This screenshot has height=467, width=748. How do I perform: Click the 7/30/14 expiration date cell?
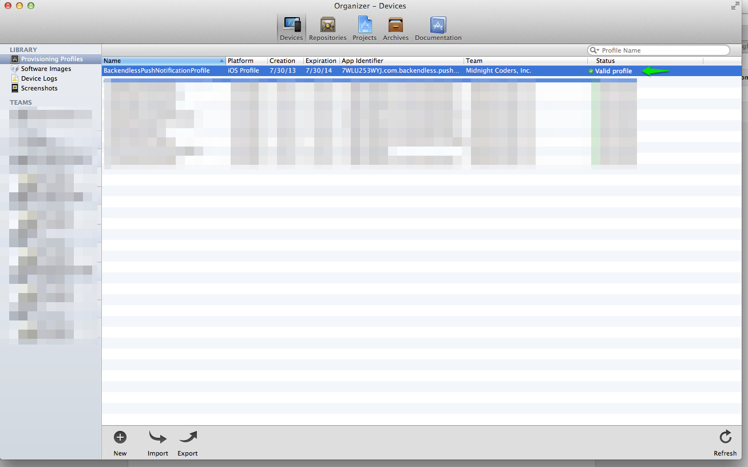click(319, 71)
